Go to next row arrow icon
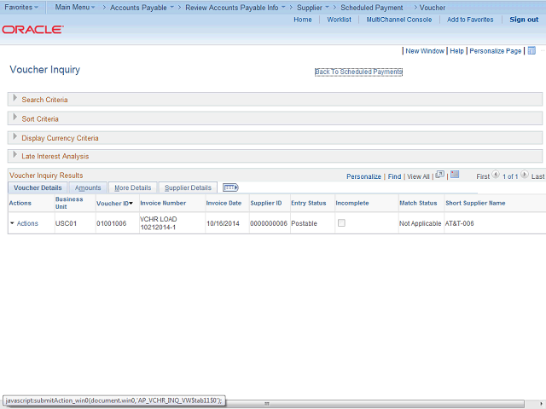 click(x=525, y=175)
